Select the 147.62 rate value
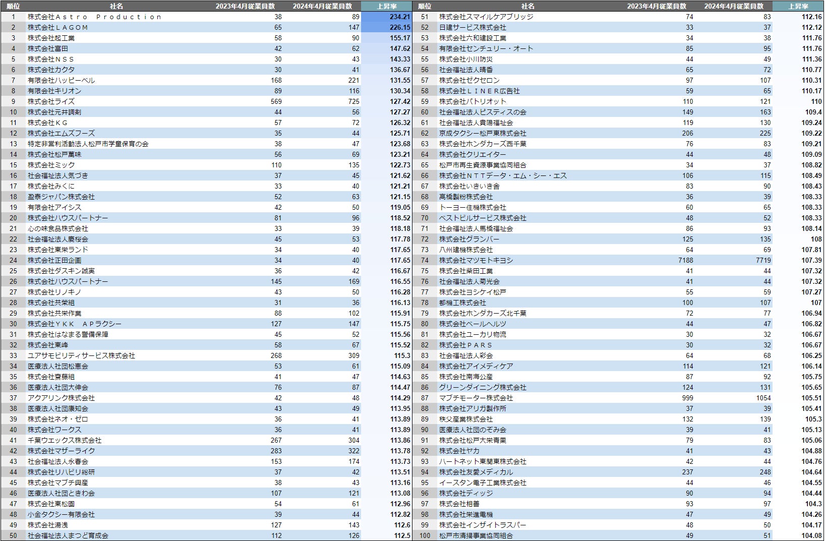 [x=400, y=48]
